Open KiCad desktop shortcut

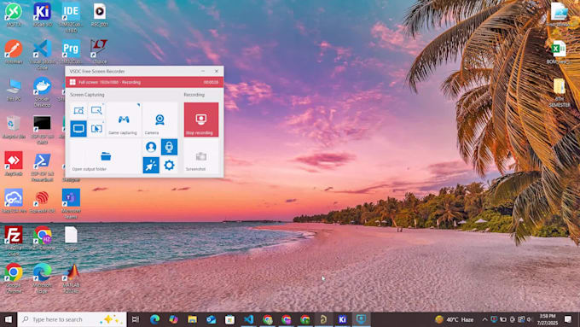(42, 15)
